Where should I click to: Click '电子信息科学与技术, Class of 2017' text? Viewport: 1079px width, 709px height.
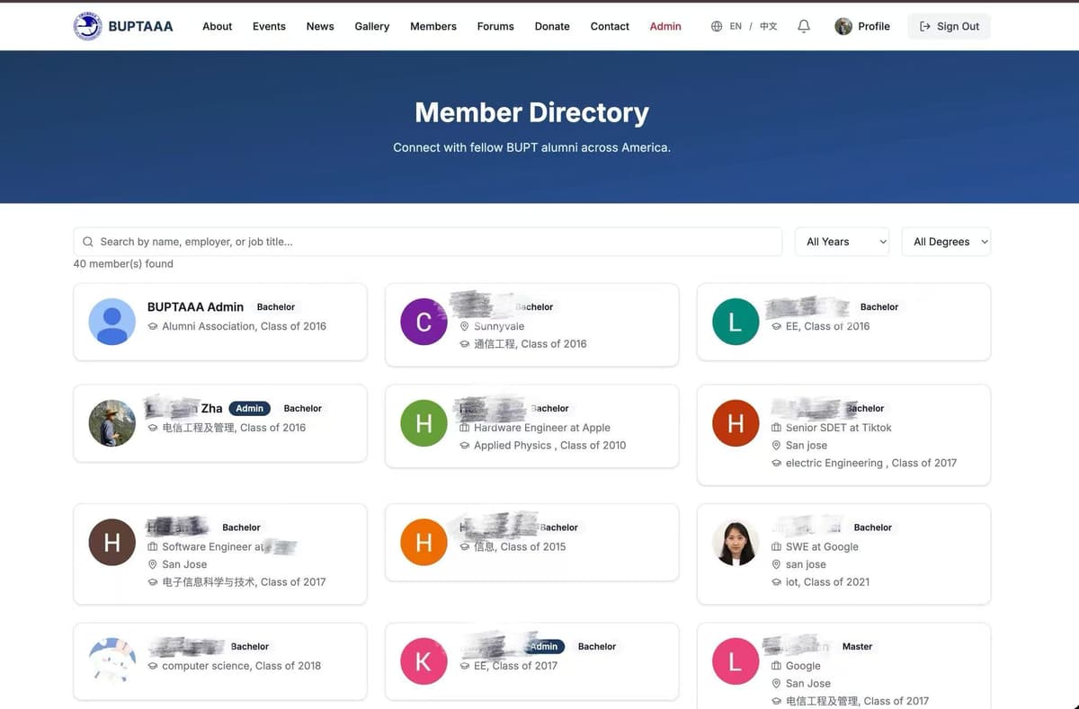click(x=244, y=582)
